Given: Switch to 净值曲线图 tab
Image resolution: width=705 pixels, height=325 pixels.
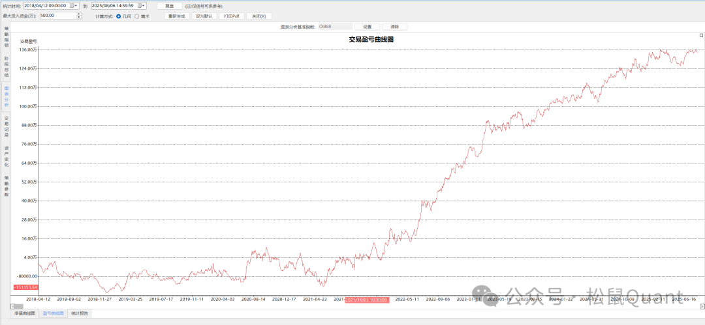Looking at the screenshot, I should click(x=25, y=313).
